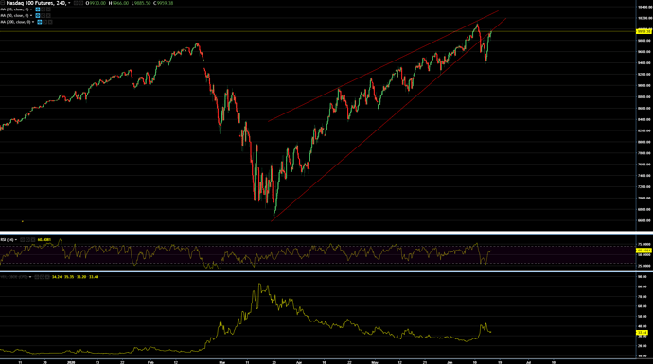
Task: Remove the VIX CBOE comparison pane
Action: click(47, 277)
